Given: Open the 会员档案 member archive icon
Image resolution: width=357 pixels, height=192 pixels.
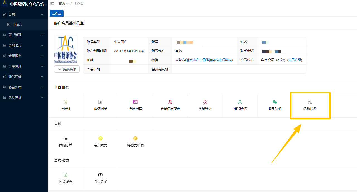Looking at the screenshot, I should [136, 102].
